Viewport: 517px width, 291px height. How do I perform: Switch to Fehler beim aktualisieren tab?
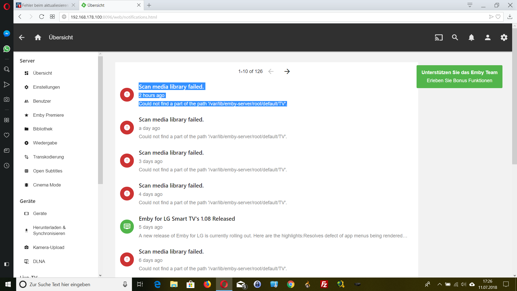[x=46, y=5]
